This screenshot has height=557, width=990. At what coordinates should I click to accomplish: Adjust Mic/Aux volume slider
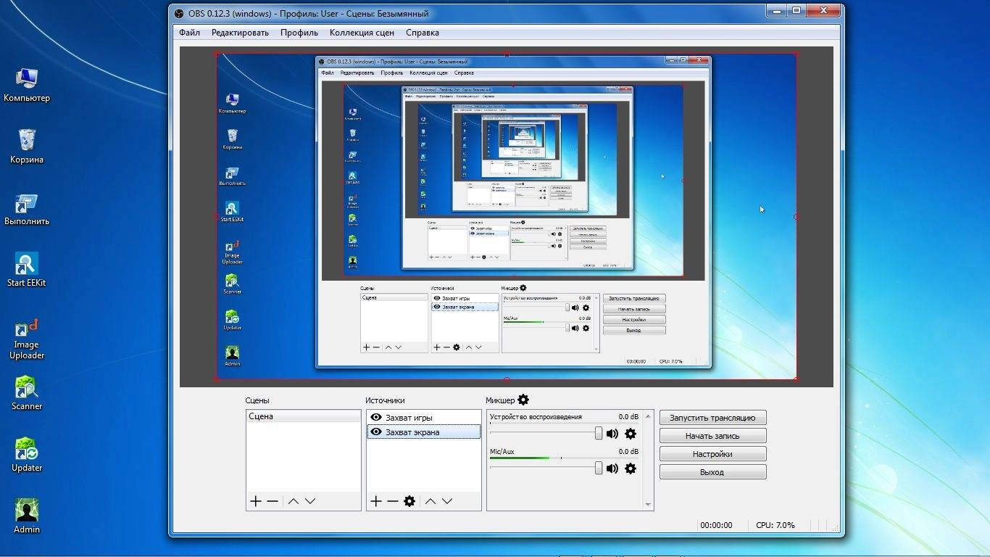pos(599,468)
